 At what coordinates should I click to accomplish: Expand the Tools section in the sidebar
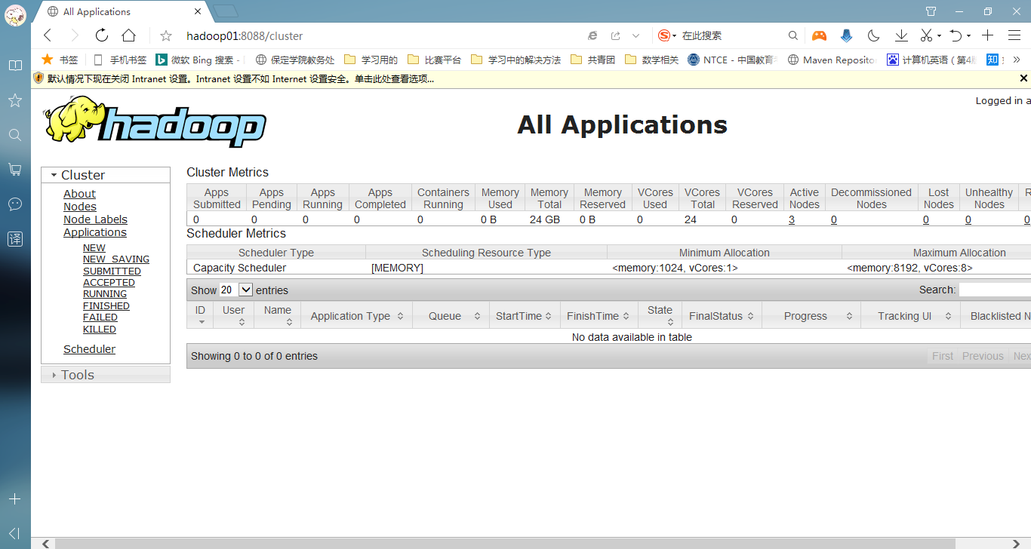(x=53, y=374)
